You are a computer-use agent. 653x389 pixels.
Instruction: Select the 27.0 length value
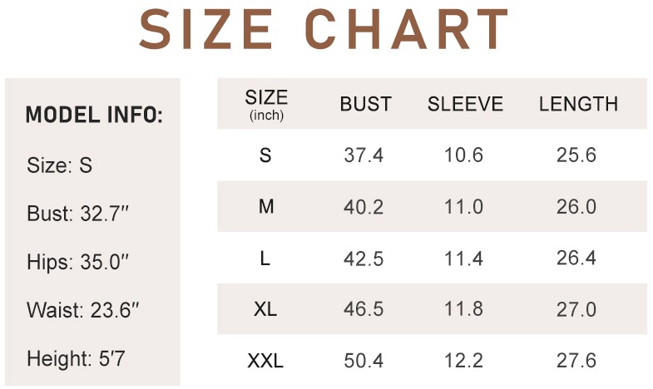[576, 310]
